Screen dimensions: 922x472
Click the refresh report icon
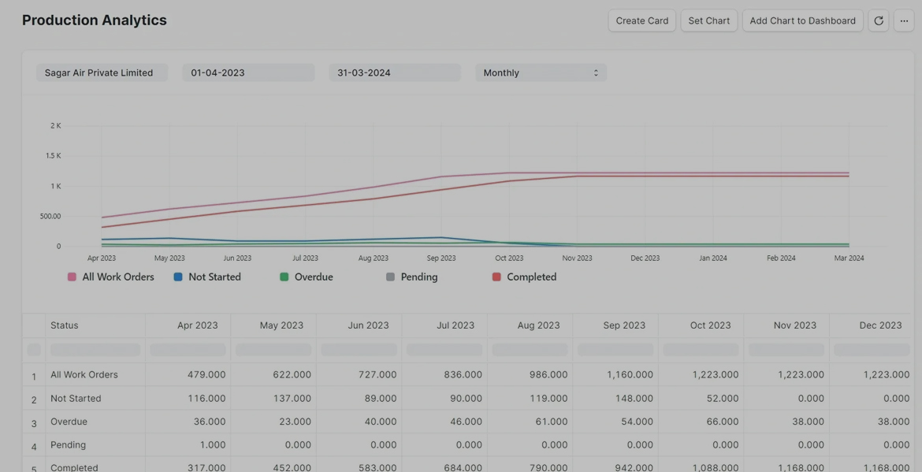pos(879,20)
